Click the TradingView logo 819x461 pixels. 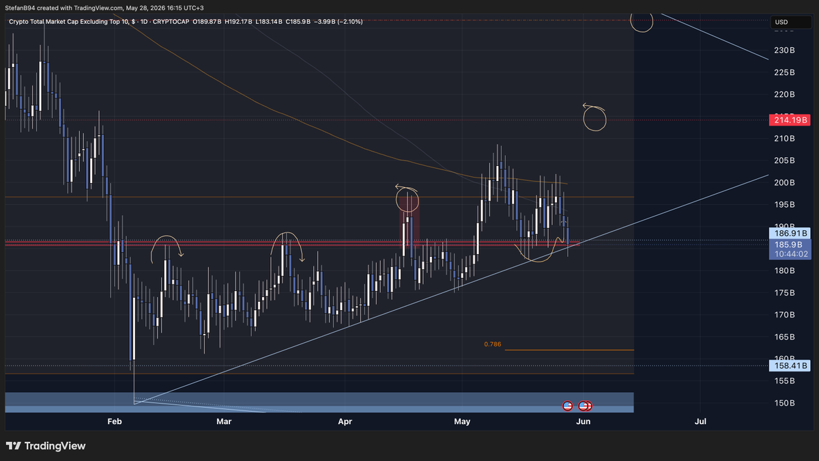coord(46,446)
